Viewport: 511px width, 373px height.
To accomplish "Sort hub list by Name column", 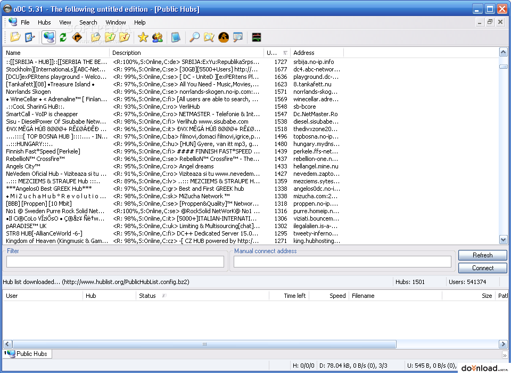I will [x=56, y=53].
